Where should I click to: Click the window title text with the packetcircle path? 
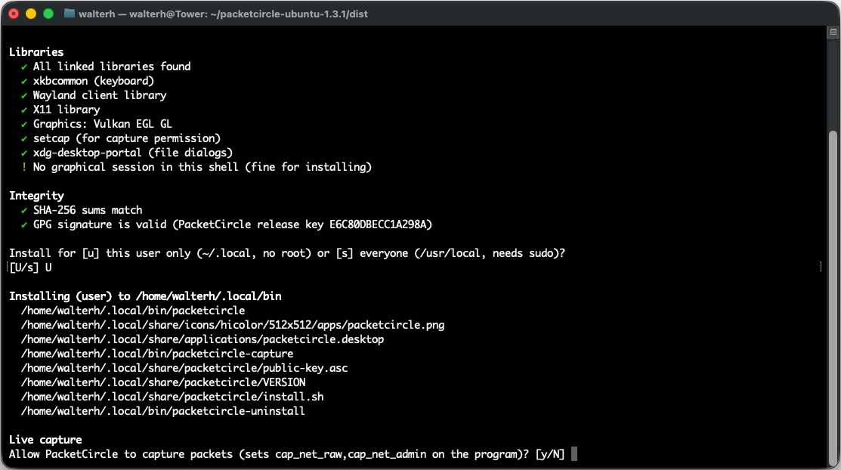point(223,14)
